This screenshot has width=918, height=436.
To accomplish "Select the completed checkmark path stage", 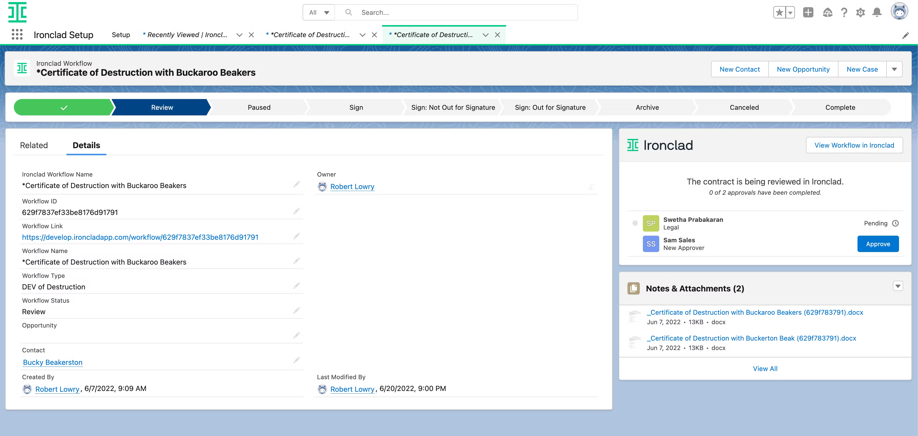I will coord(63,107).
